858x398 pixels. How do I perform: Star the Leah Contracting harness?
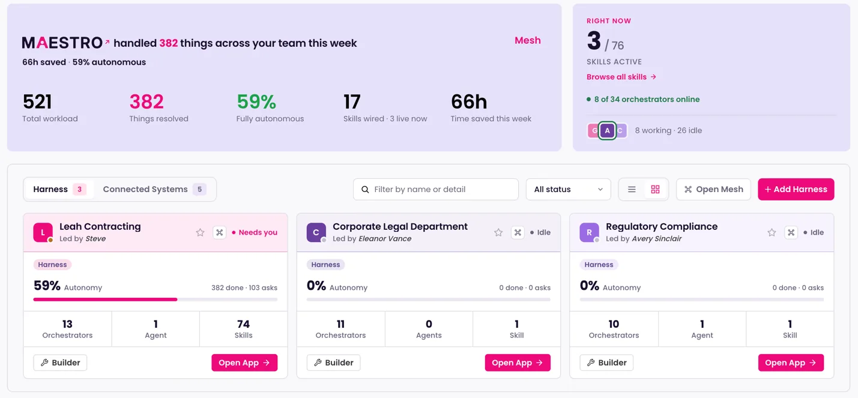200,232
